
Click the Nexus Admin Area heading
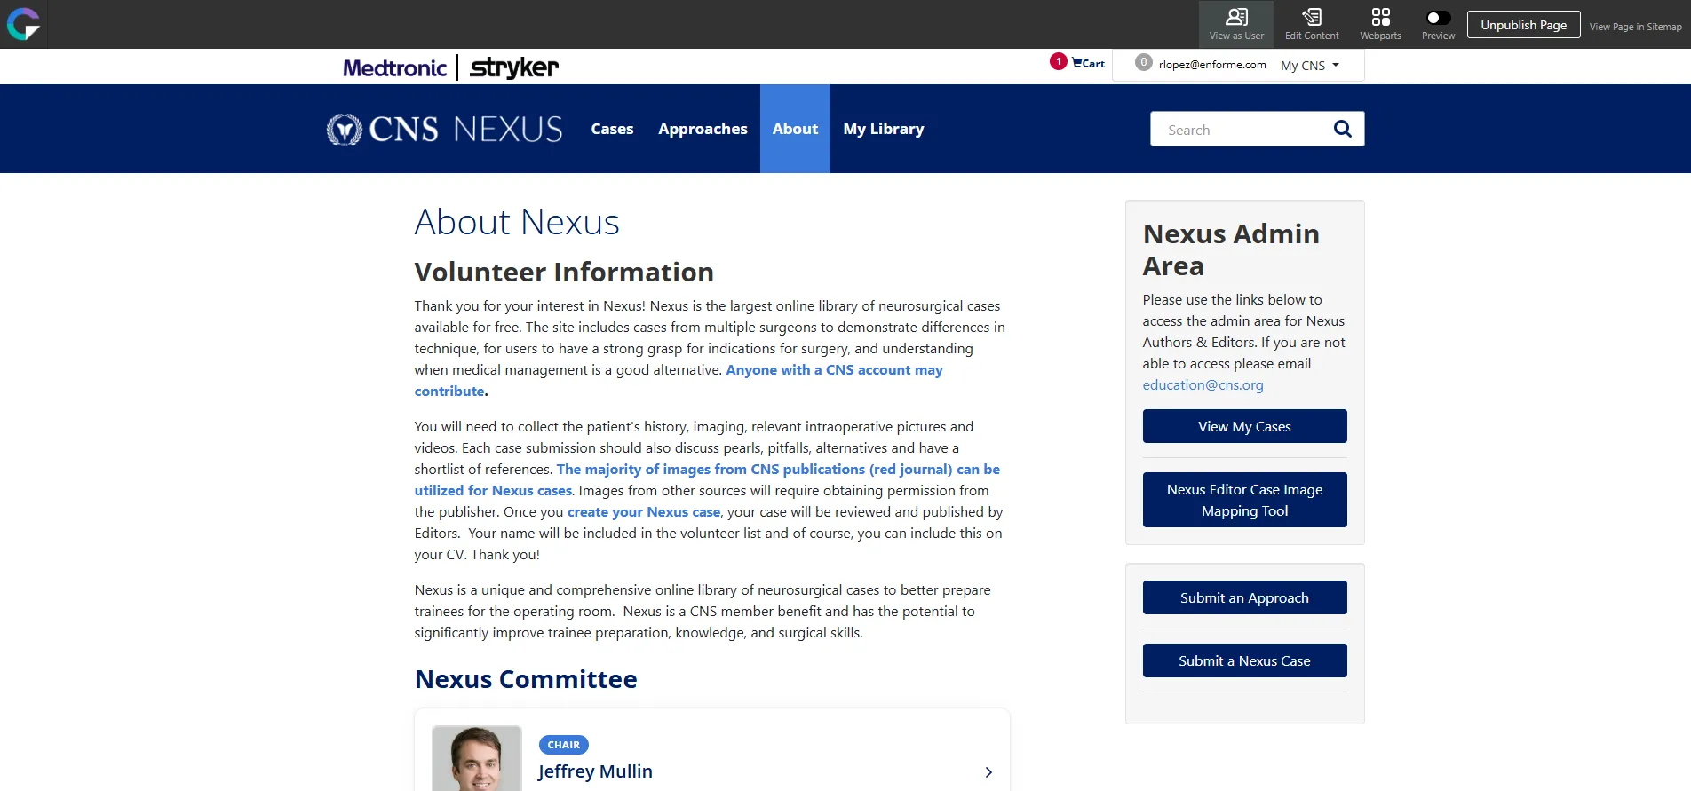click(1231, 249)
